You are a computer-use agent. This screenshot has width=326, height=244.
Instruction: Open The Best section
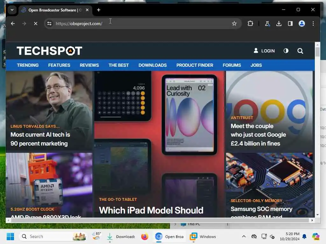(119, 65)
